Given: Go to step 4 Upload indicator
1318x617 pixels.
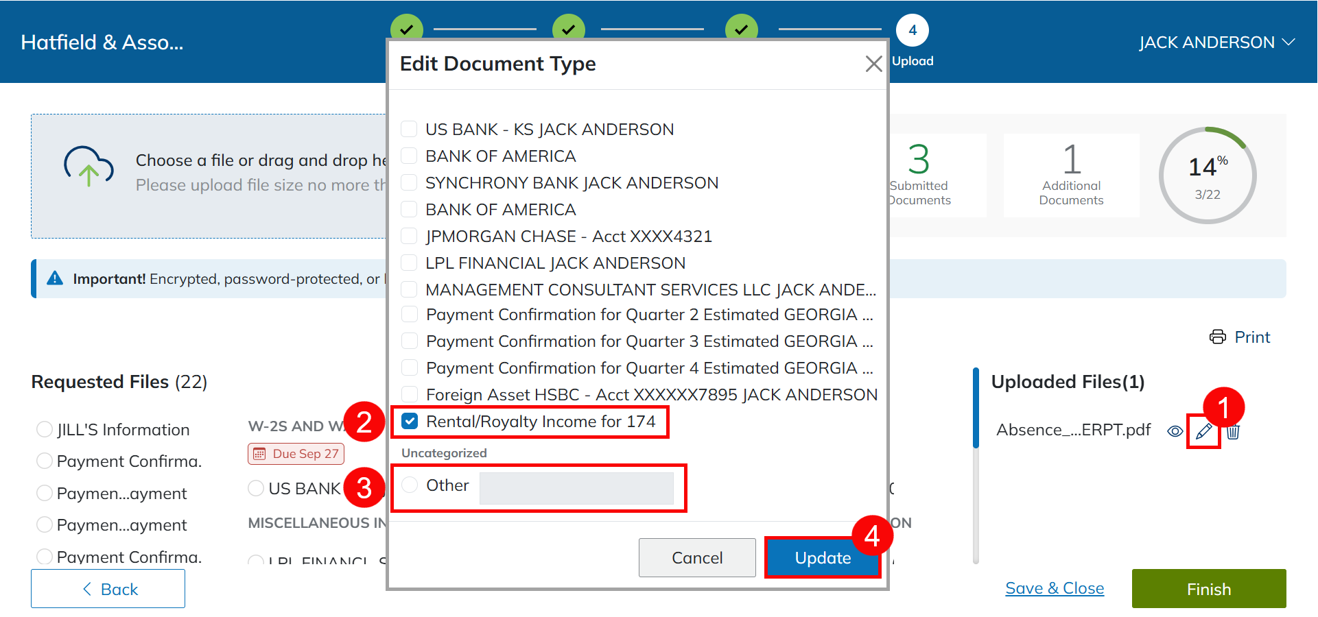Looking at the screenshot, I should point(913,30).
